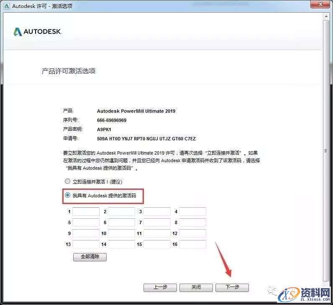333x305 pixels.
Task: Click the Autodesk logo in header
Action: pyautogui.click(x=37, y=32)
